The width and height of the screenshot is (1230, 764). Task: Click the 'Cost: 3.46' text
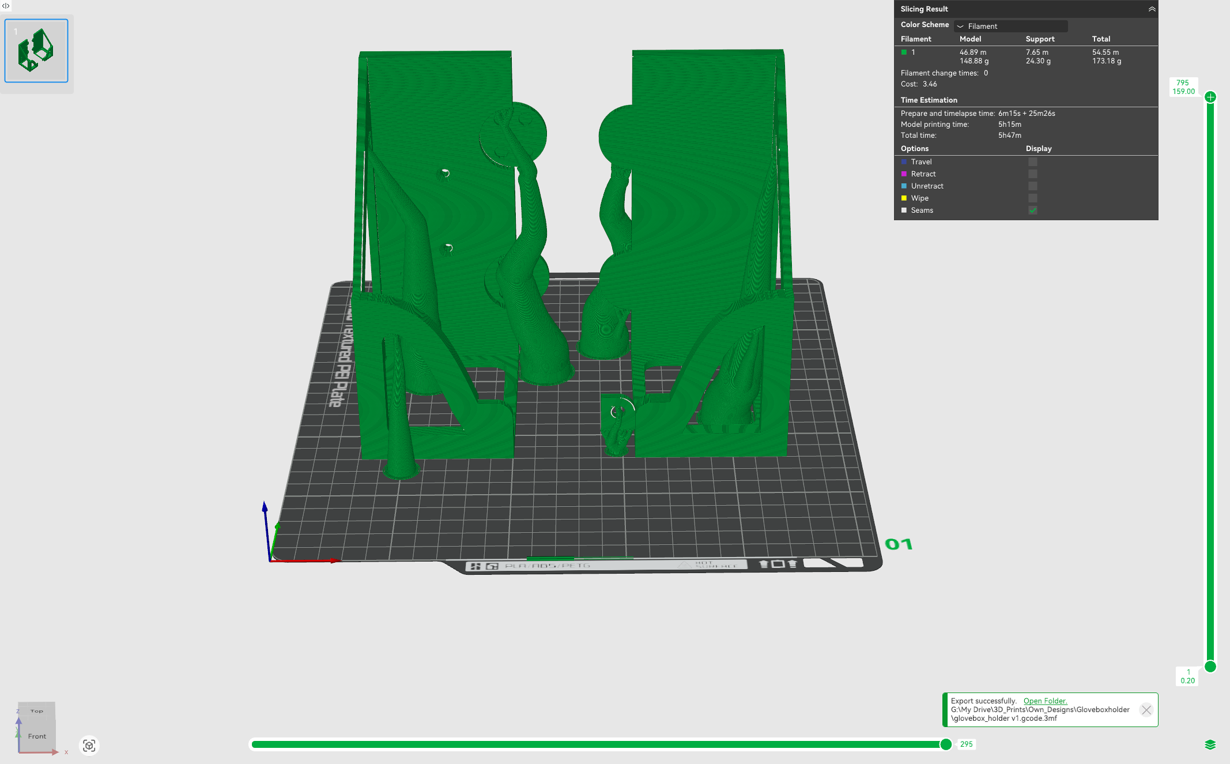click(919, 84)
